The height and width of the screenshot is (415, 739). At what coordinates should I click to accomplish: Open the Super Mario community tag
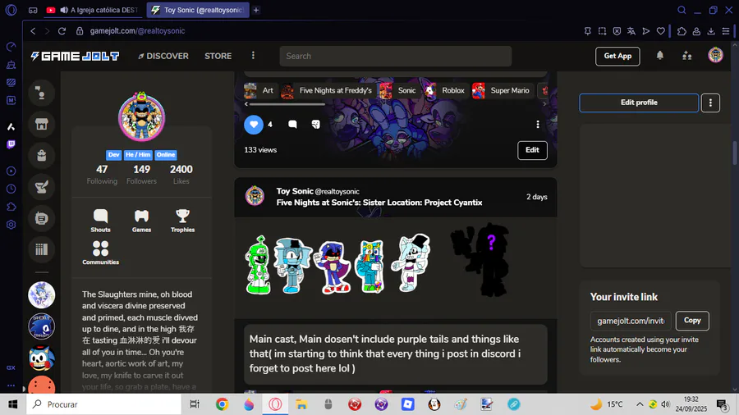(x=501, y=90)
